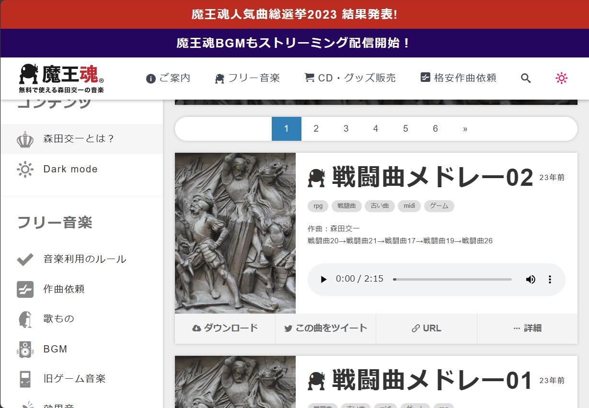Open the 戦闘曲メドレー02 title link
Image resolution: width=589 pixels, height=408 pixels.
[x=433, y=178]
